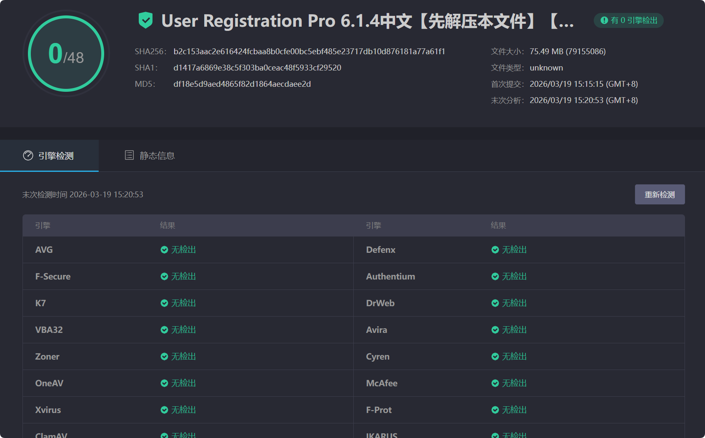The image size is (705, 438).
Task: Click the green check icon in AVG row
Action: click(164, 250)
